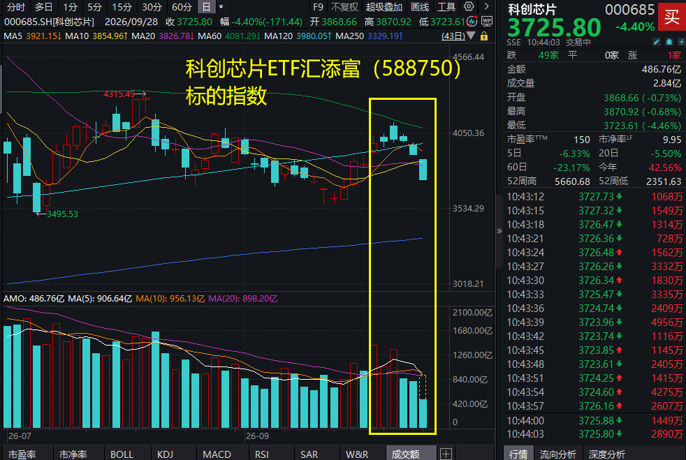Click the right arrow to show more toolbar items
This screenshot has height=460, width=686.
(x=486, y=6)
